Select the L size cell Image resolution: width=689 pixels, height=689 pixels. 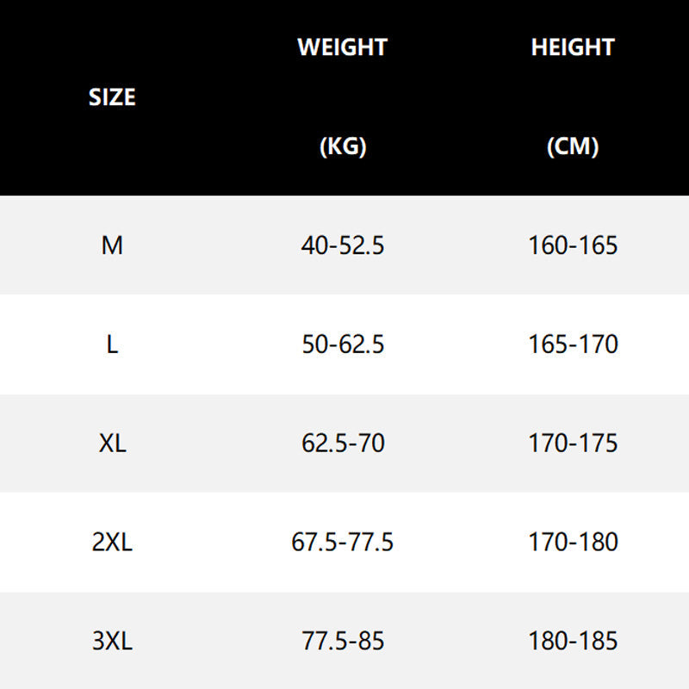tap(112, 344)
